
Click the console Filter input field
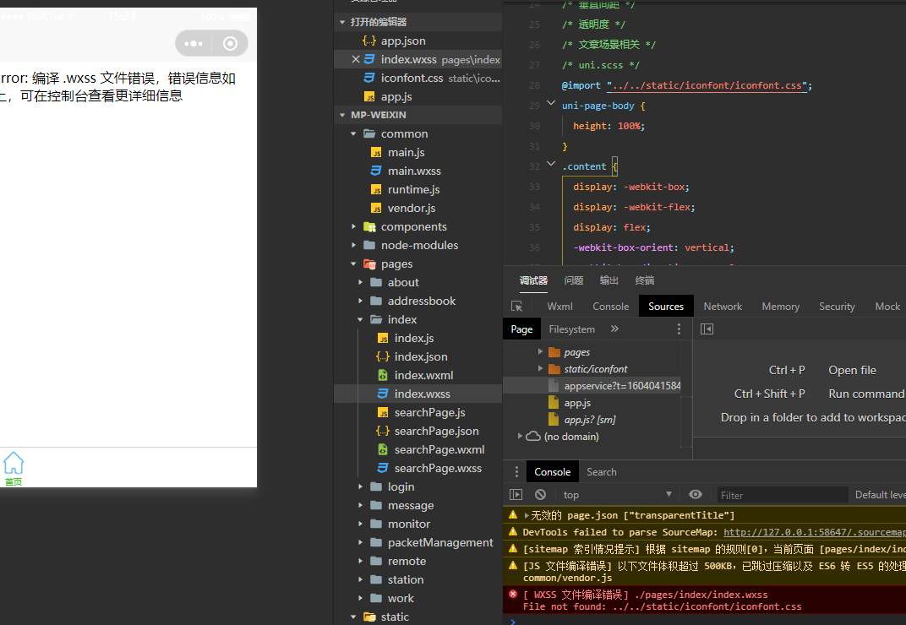point(783,494)
